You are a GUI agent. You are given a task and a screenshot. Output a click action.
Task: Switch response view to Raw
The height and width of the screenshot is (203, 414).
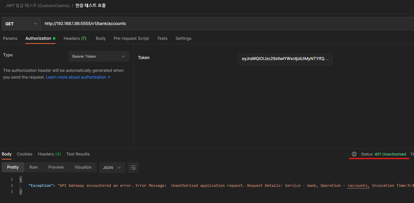pyautogui.click(x=33, y=167)
